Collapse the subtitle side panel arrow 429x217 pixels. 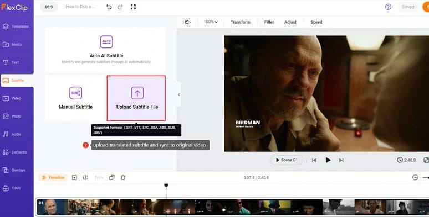(179, 94)
